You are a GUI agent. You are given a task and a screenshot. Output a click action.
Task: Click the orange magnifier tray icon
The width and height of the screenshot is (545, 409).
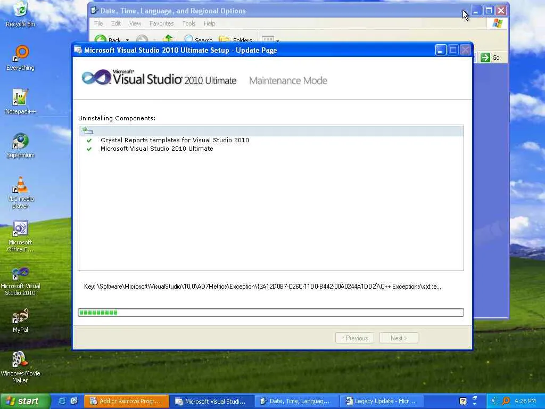(x=506, y=401)
